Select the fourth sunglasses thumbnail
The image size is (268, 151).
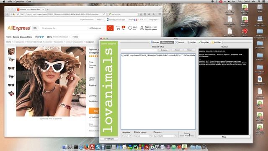click(x=11, y=76)
